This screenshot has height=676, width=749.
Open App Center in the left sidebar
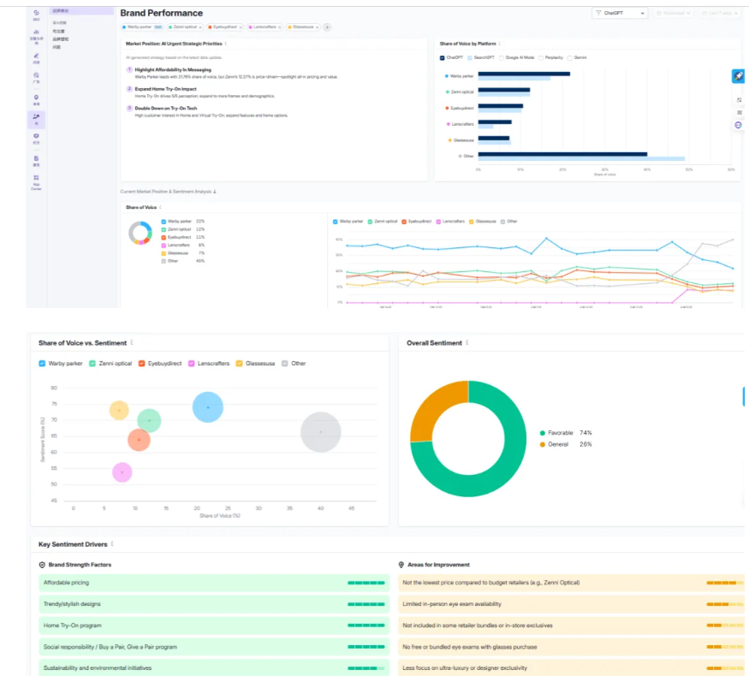[x=36, y=182]
